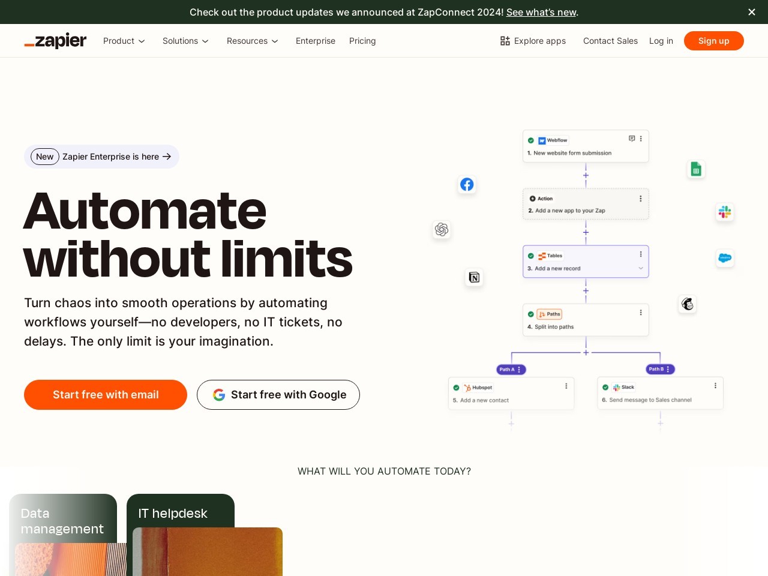Open the Action step three-dot menu
Image resolution: width=768 pixels, height=576 pixels.
point(641,199)
